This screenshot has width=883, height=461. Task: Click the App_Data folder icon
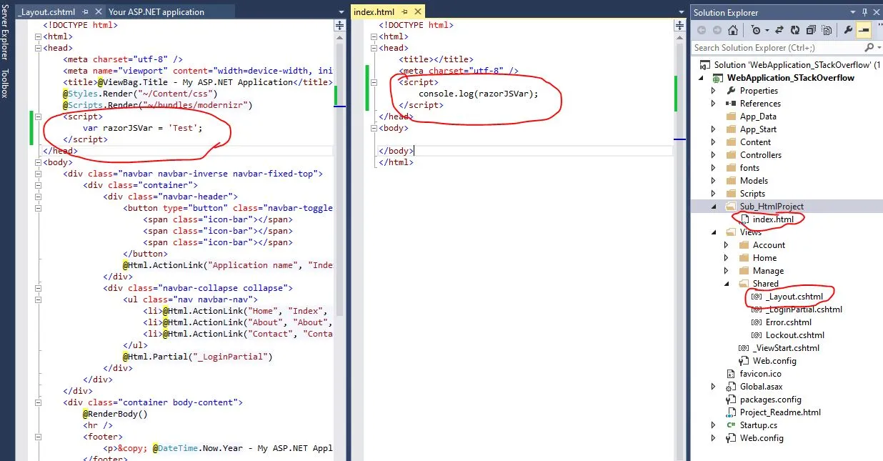tap(730, 117)
